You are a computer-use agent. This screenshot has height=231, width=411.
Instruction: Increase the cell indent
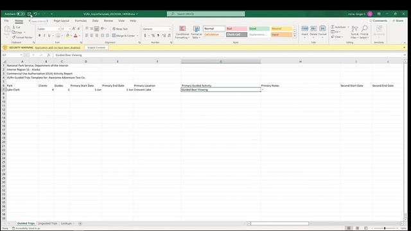[107, 35]
